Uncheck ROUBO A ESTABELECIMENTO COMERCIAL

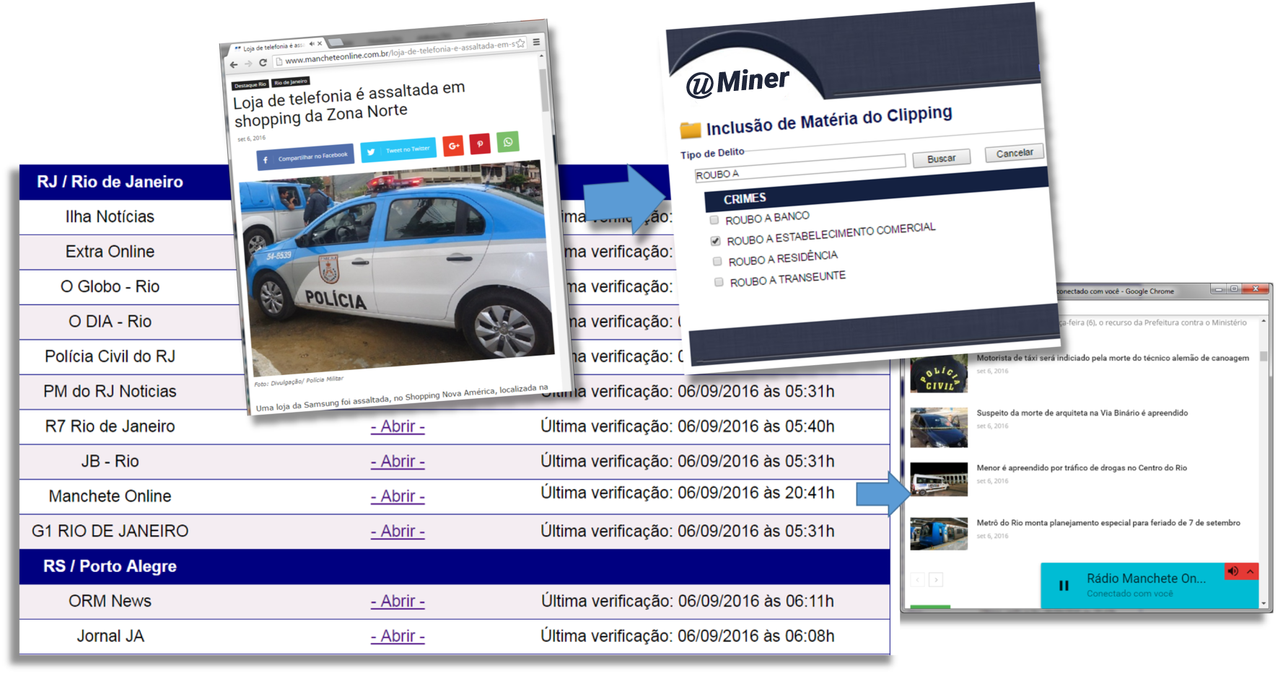coord(715,241)
